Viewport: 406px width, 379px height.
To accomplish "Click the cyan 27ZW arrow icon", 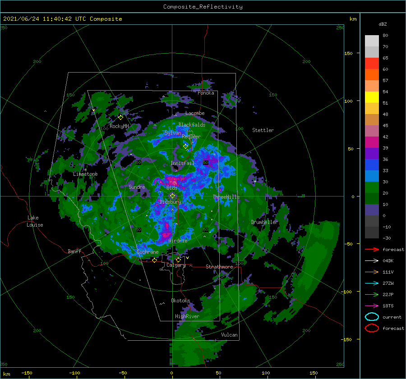I will 372,283.
